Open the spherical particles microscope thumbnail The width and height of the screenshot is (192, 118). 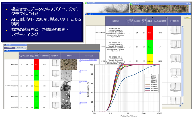[66, 86]
